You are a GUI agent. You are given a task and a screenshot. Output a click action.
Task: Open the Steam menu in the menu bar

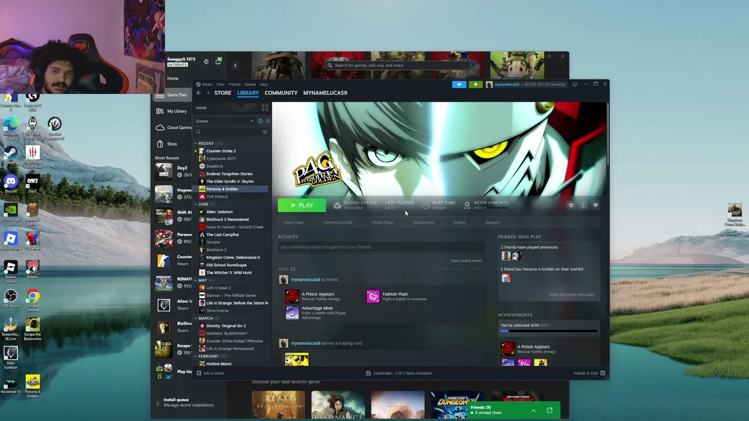pyautogui.click(x=207, y=84)
